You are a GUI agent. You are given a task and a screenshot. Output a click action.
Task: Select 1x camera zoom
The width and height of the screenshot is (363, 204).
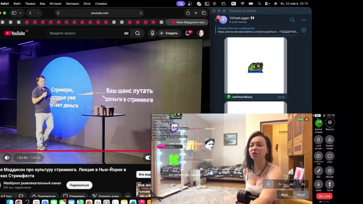[268, 184]
